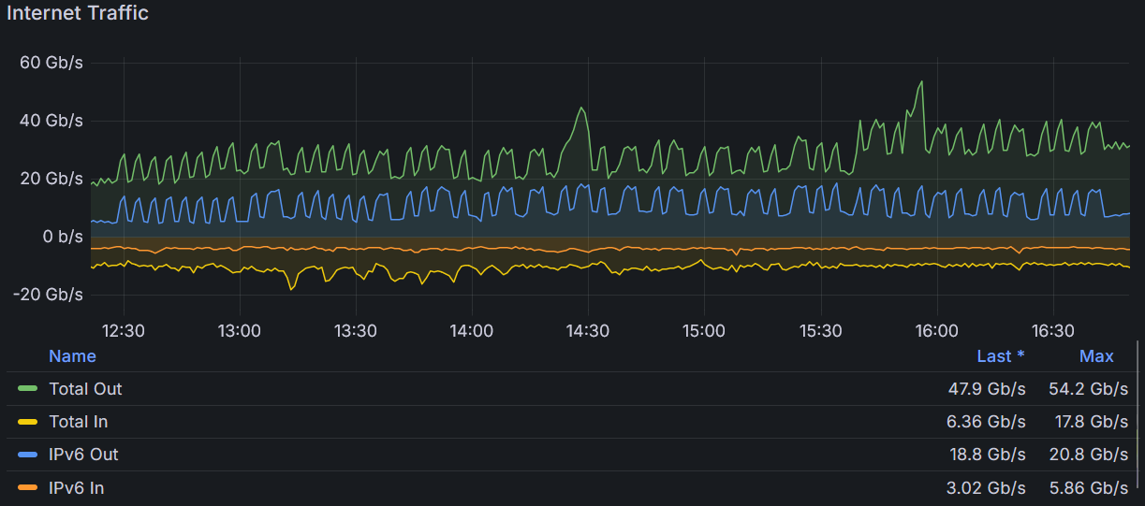Screen dimensions: 1145x506
Task: Click Total Out max value 54.2 Gb/s
Action: tap(1089, 389)
